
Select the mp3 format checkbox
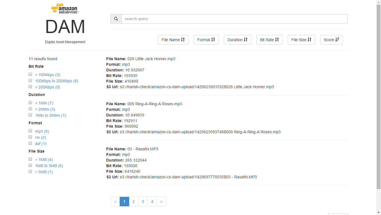point(30,131)
